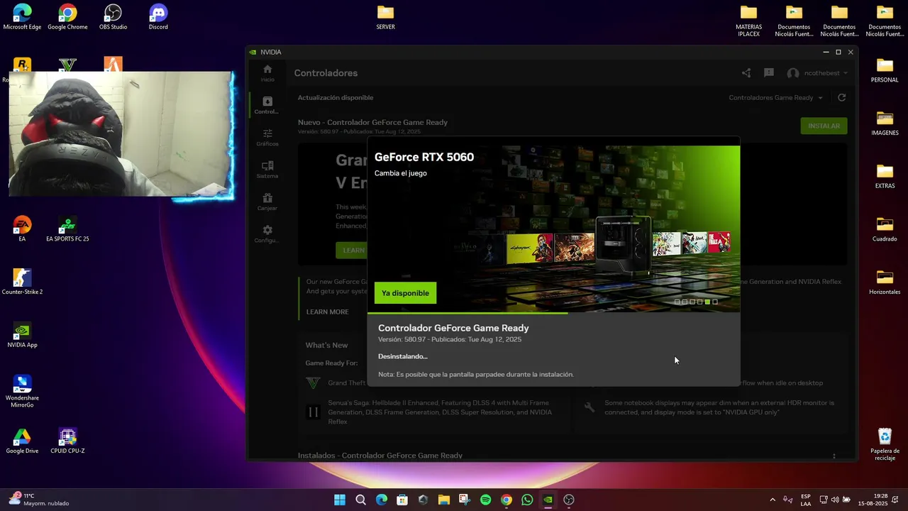
Task: Click the green INSTALAR button
Action: [824, 126]
